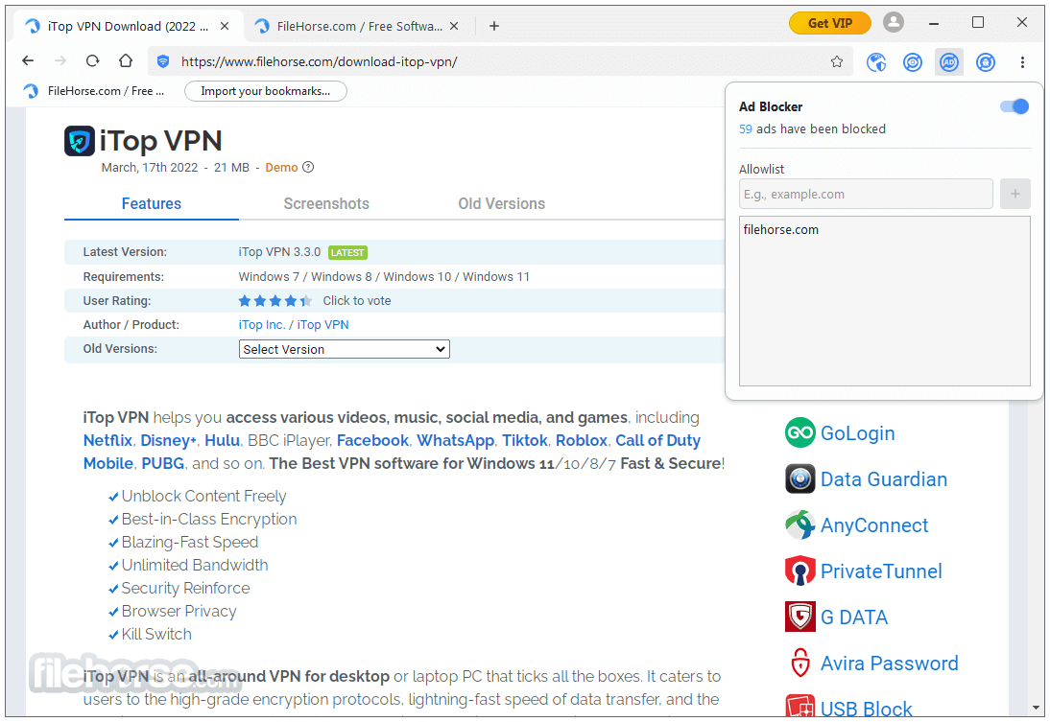Click the Demo license link
Screen dimensions: 1050x722
click(281, 167)
